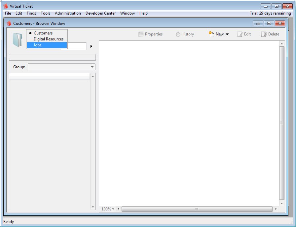Click the horizontal scrollbar thumb in the preview pane
This screenshot has width=296, height=227.
pos(197,209)
